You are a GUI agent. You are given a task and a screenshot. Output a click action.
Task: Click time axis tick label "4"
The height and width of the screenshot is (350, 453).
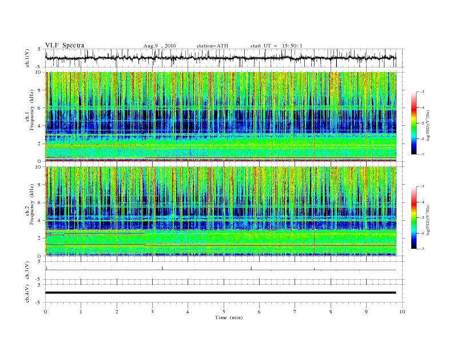tap(188, 312)
